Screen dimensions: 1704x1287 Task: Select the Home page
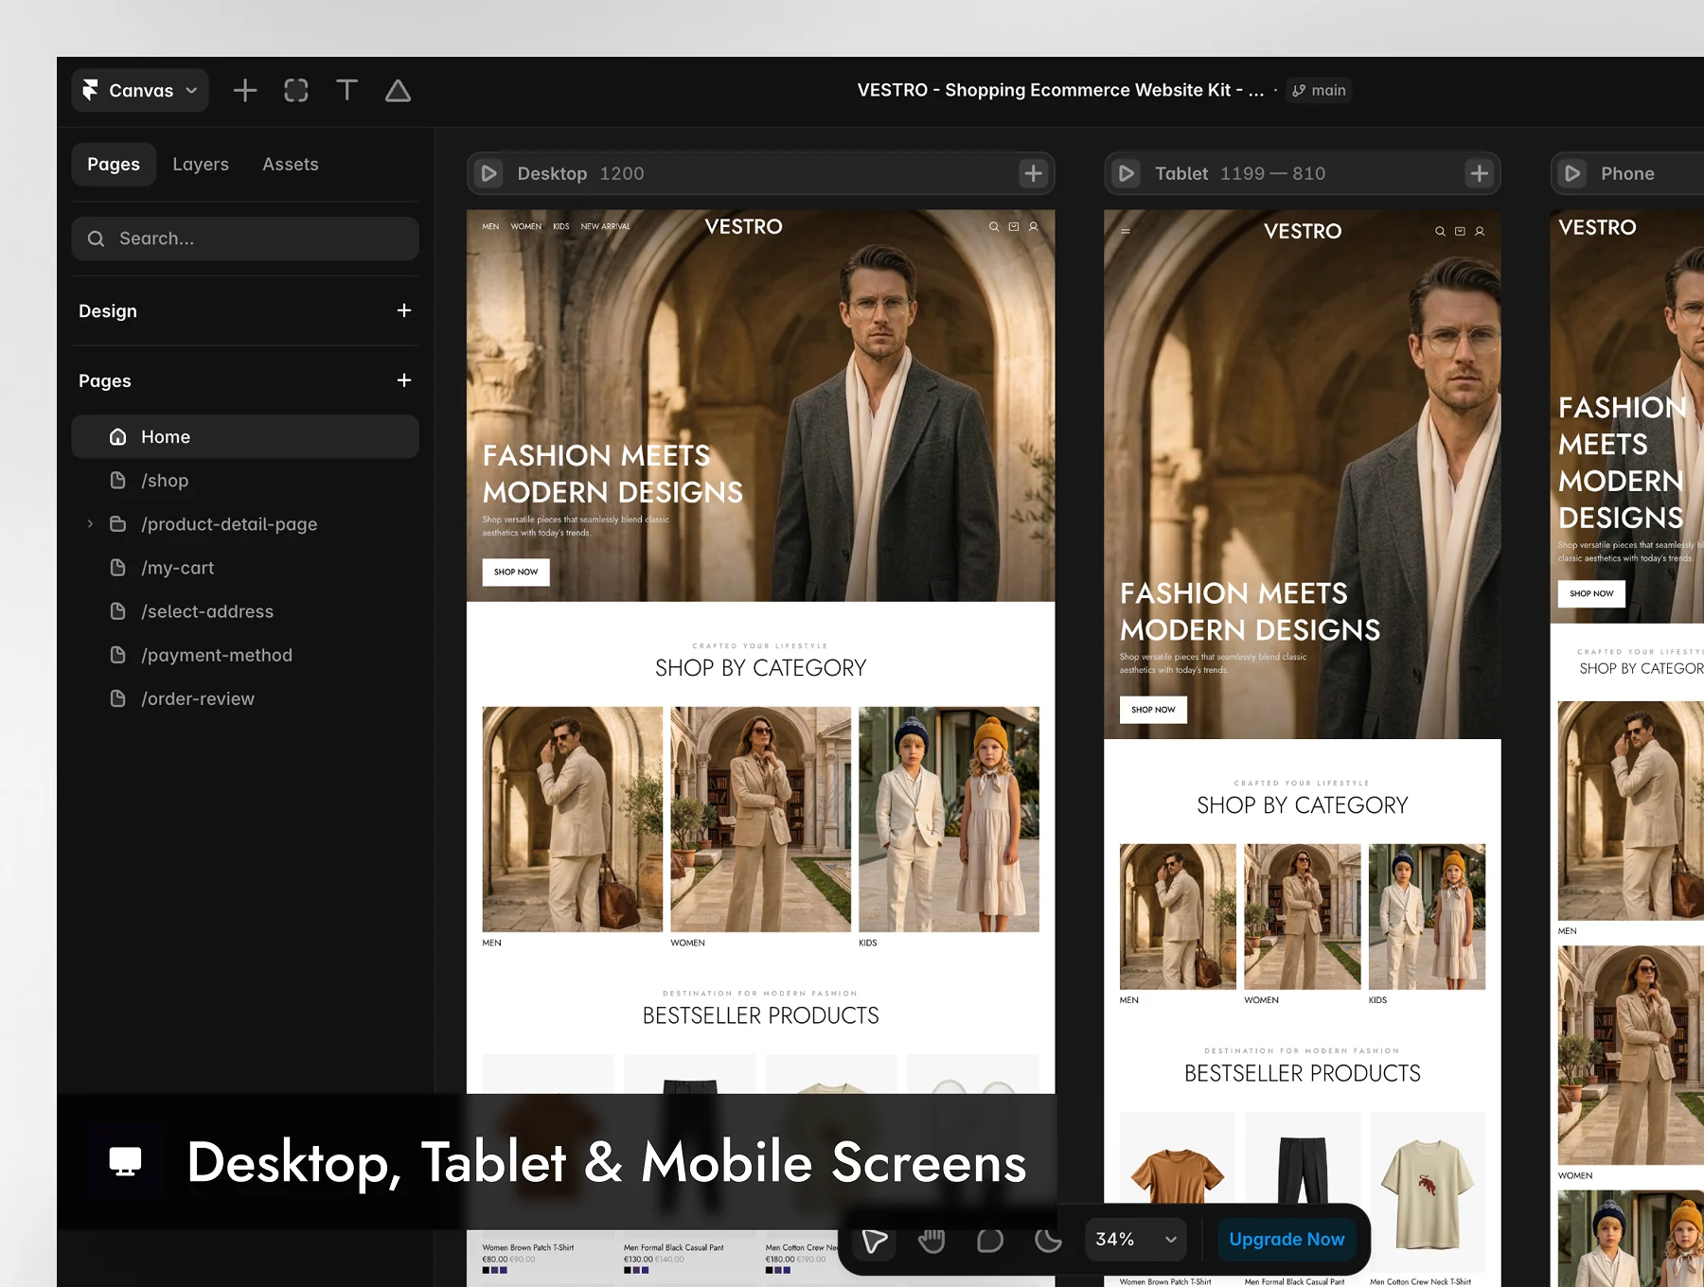(245, 436)
